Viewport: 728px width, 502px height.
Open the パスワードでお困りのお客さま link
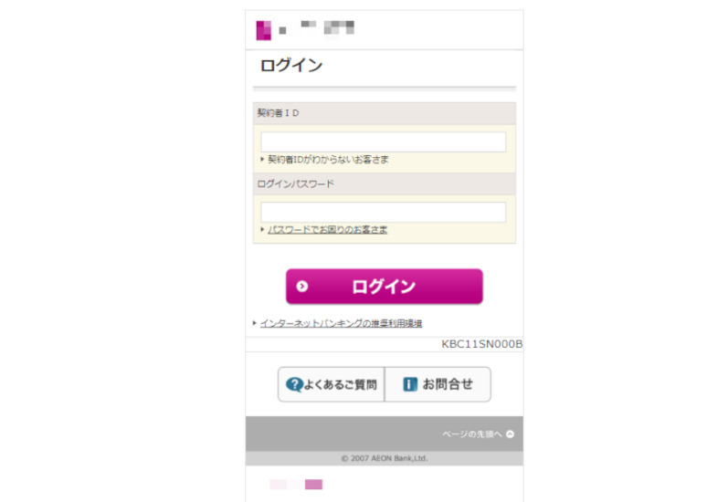(327, 229)
